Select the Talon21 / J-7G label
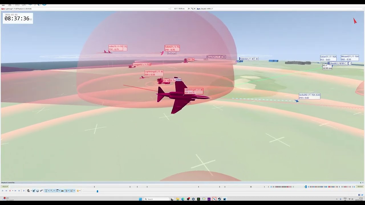This screenshot has width=365, height=205. tap(172, 48)
